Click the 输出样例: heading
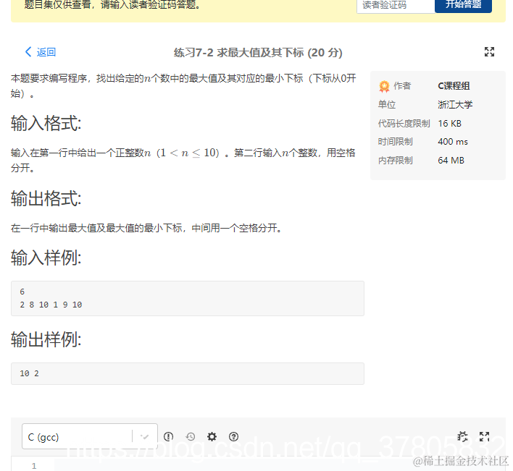 [x=46, y=339]
